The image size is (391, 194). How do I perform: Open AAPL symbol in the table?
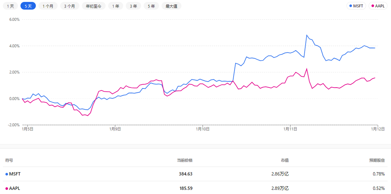15,188
